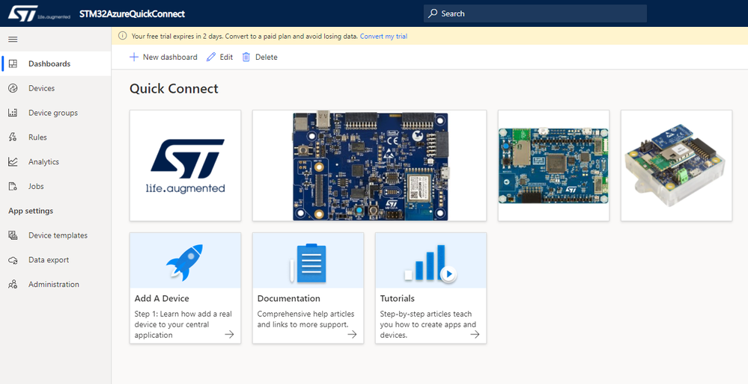Open Administration settings

(x=56, y=284)
